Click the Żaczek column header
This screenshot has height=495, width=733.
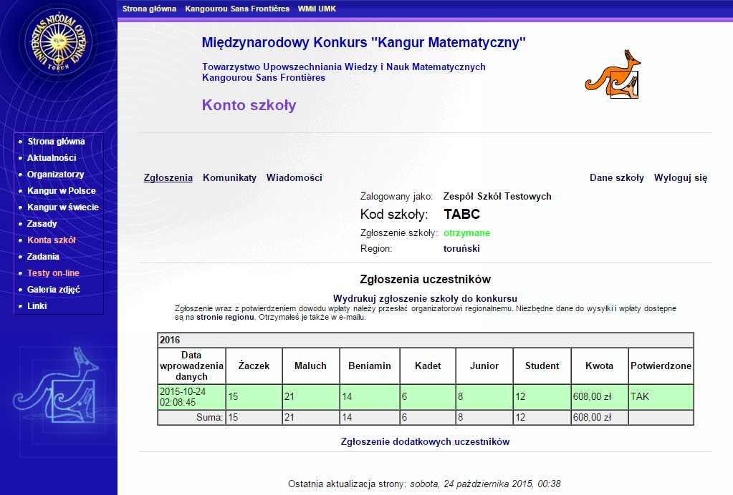254,366
